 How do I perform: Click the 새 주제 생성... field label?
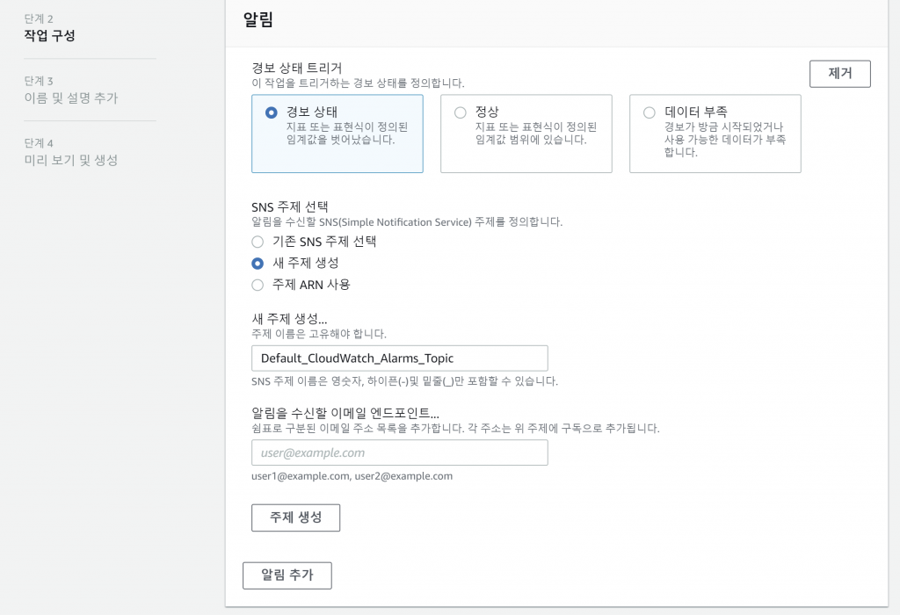(x=289, y=319)
